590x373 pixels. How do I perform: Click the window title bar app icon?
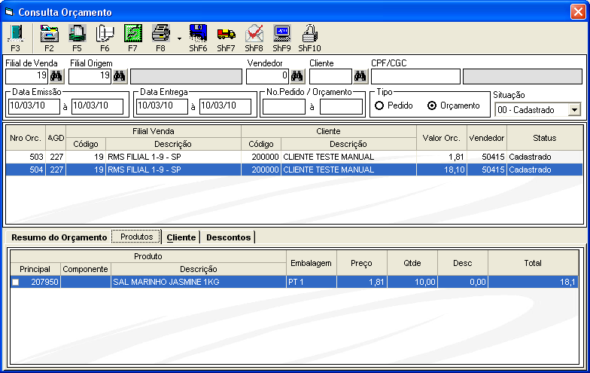9,12
